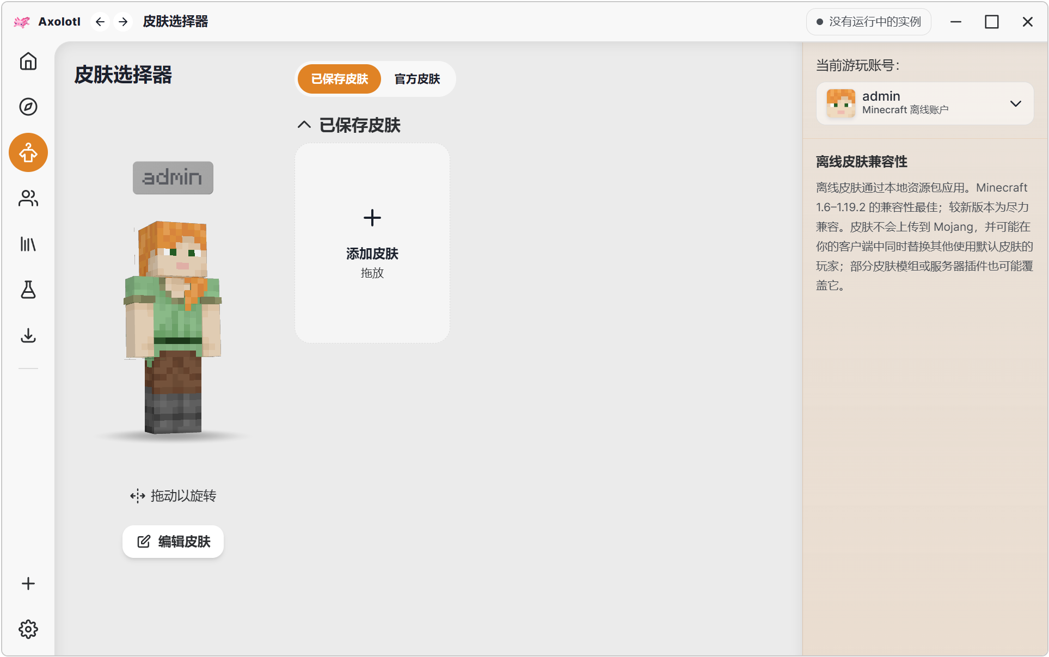Click the plus icon in sidebar bottom

(28, 584)
